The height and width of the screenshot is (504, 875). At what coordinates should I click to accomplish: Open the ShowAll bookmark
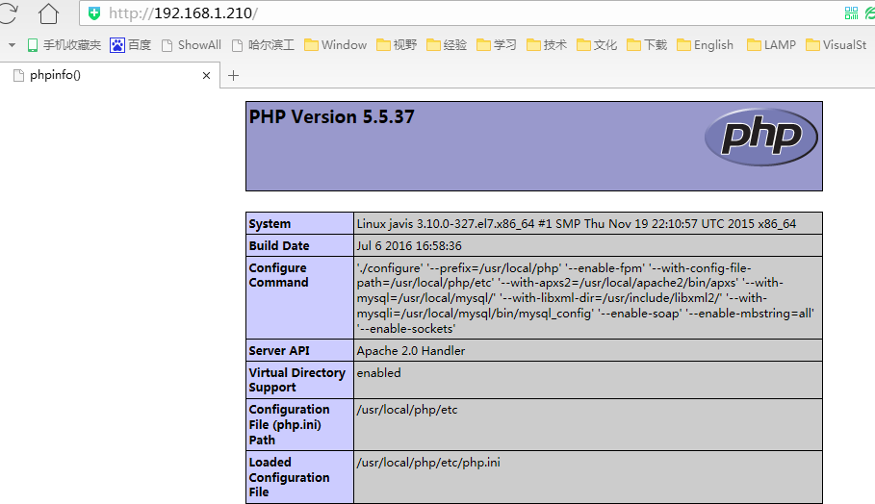(x=192, y=45)
